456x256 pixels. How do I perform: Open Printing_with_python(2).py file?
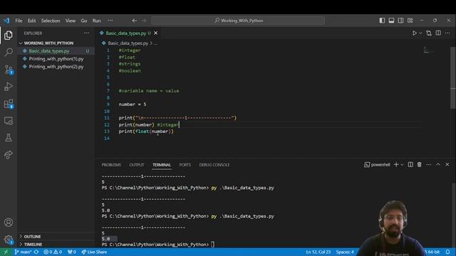tap(56, 66)
